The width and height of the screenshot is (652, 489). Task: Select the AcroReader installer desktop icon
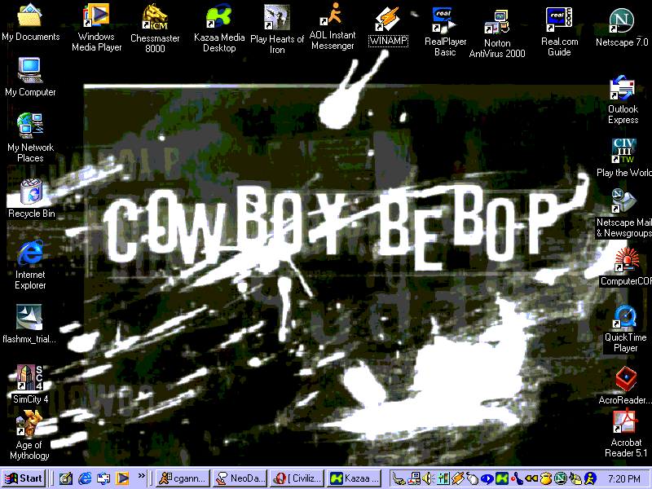click(625, 385)
